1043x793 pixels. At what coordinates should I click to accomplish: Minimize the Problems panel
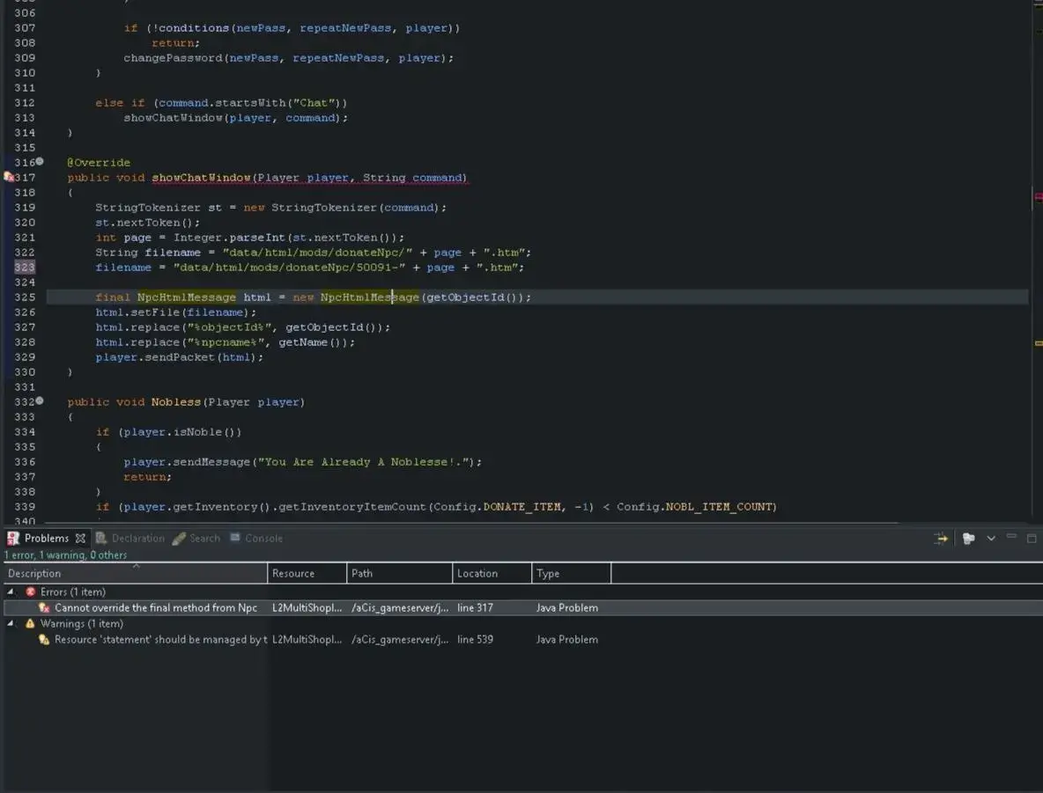click(1012, 536)
